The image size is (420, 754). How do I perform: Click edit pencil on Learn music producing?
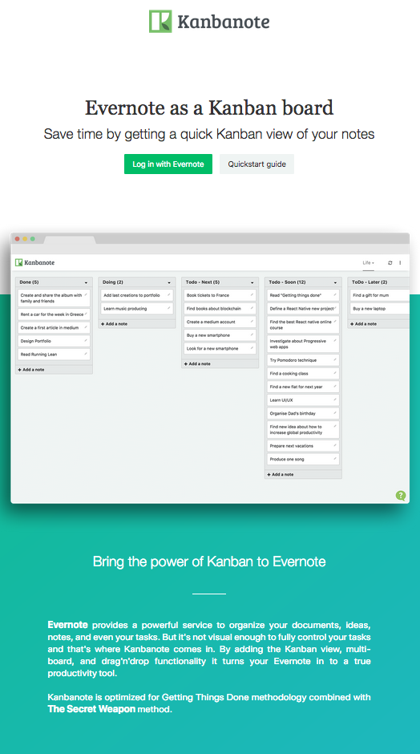click(x=169, y=308)
